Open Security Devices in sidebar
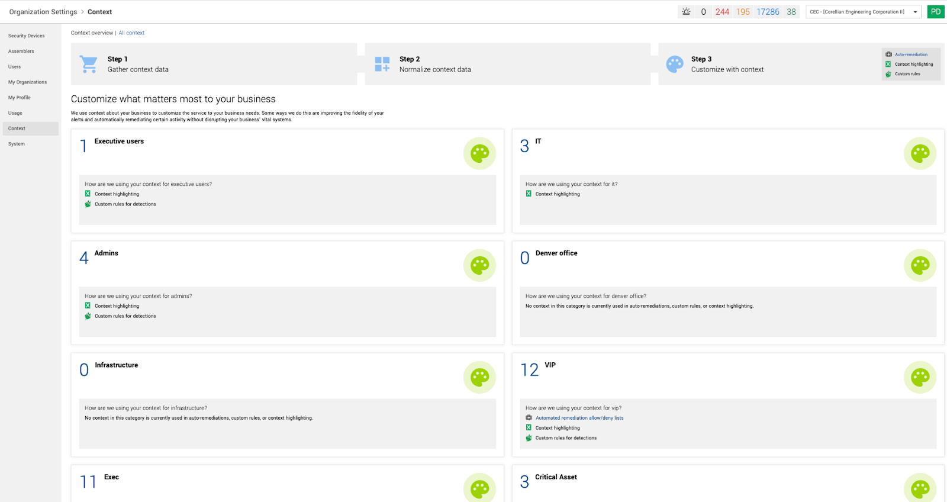 click(x=26, y=36)
